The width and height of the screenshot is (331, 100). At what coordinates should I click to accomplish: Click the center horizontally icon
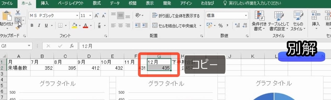pos(121,26)
